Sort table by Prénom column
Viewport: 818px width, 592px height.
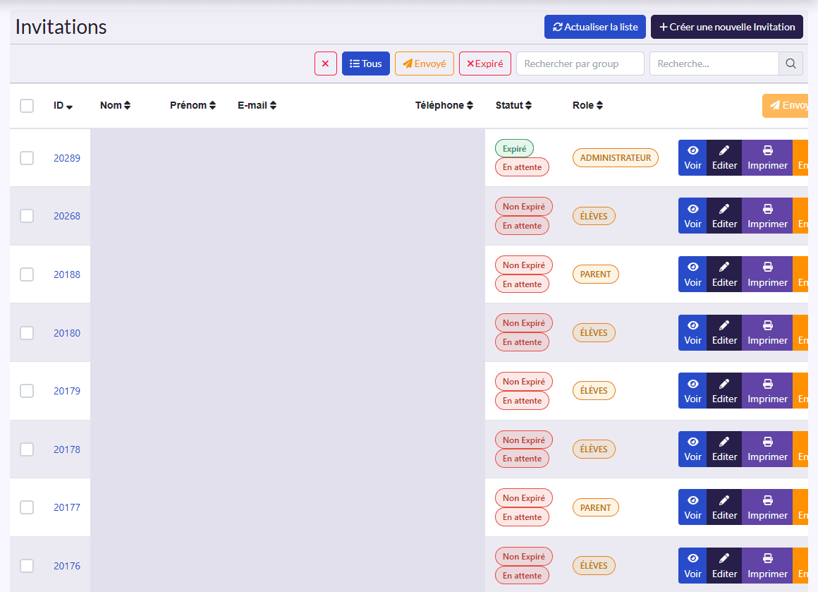(193, 105)
